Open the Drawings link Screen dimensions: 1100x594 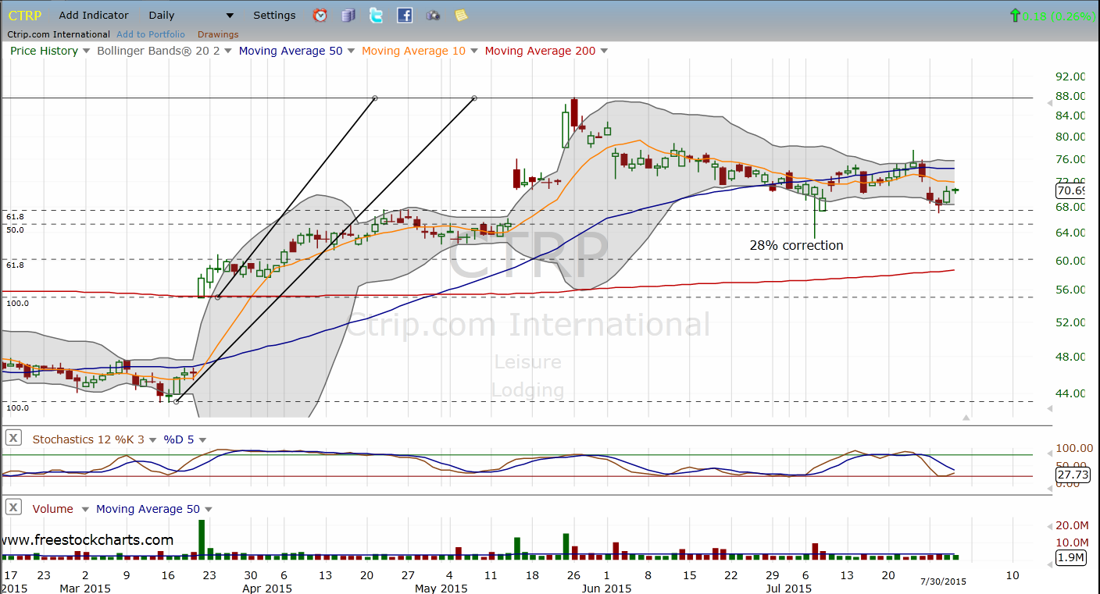coord(218,34)
